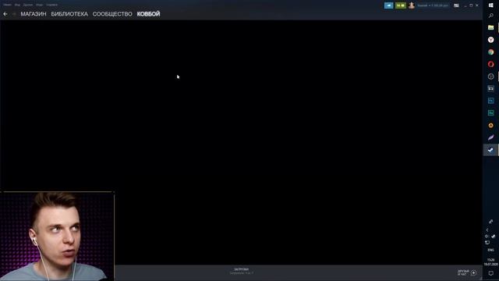499x281 pixels.
Task: Click the active Steam taskbar icon
Action: tap(490, 150)
